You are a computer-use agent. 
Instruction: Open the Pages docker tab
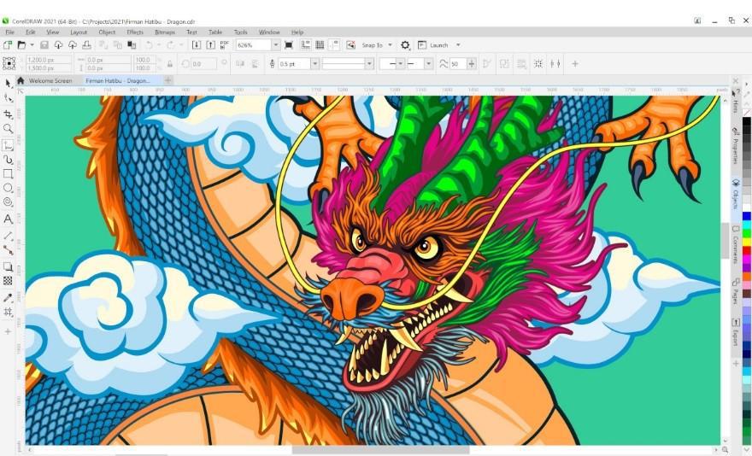pyautogui.click(x=735, y=290)
